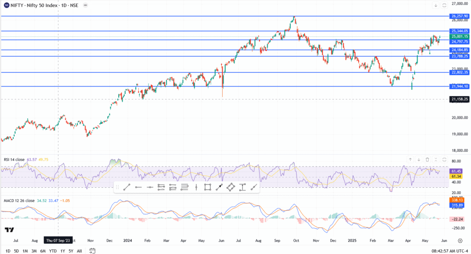Click the 23,788.25 price line label
The width and height of the screenshot is (471, 254).
click(x=460, y=56)
